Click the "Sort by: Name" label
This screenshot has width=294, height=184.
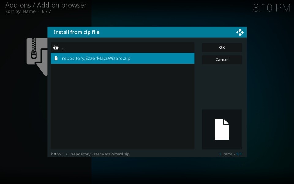[20, 11]
